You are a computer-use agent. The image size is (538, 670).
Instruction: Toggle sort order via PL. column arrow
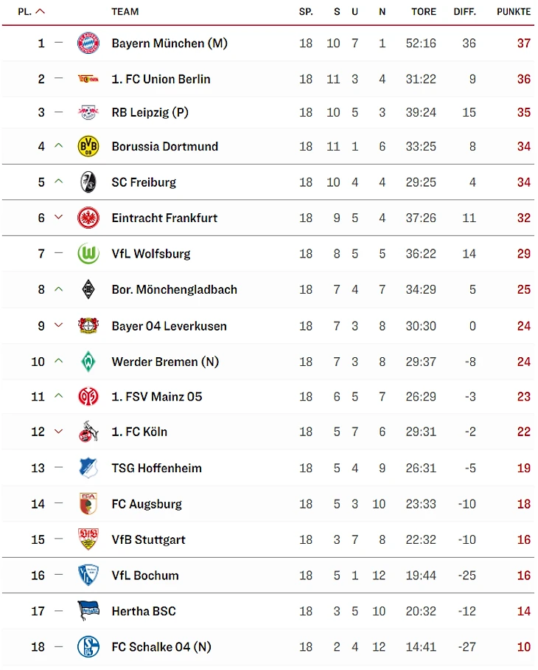(x=40, y=12)
